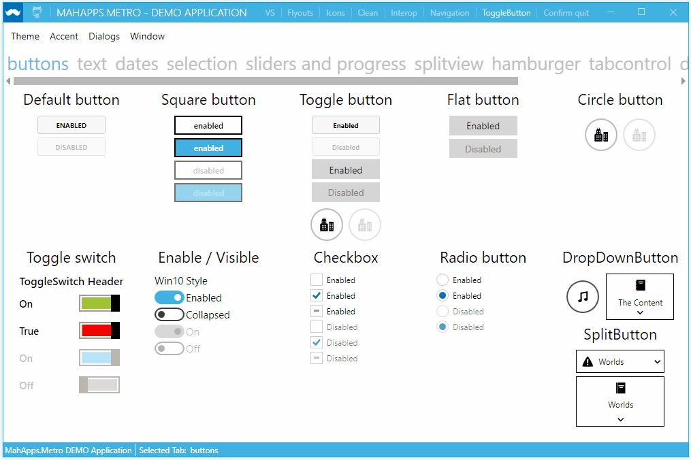Click the tab strip right scroll arrow

(683, 81)
